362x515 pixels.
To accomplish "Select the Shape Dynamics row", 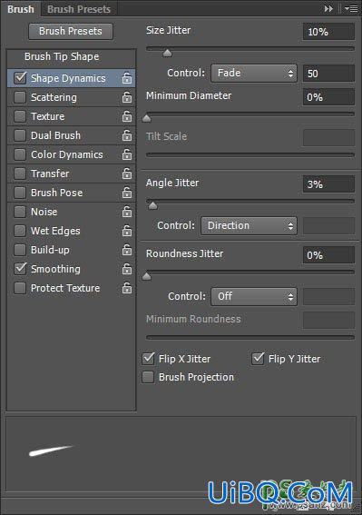I will click(71, 78).
